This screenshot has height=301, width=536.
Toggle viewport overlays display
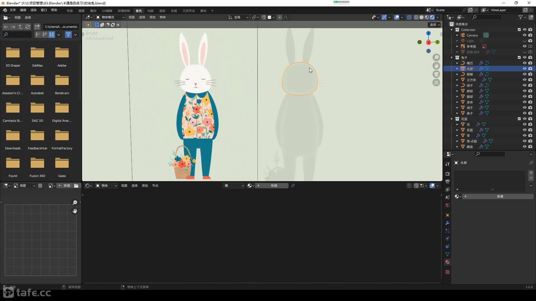pyautogui.click(x=397, y=17)
